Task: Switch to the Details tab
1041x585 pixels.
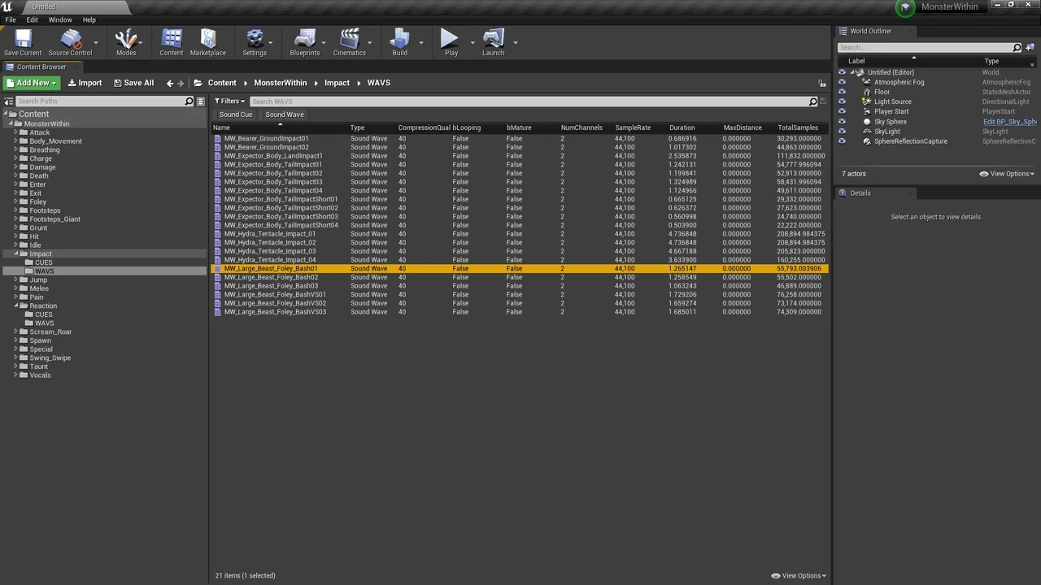Action: pyautogui.click(x=860, y=193)
